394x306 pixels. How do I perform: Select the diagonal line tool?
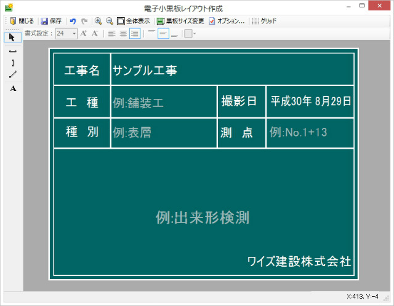point(13,74)
